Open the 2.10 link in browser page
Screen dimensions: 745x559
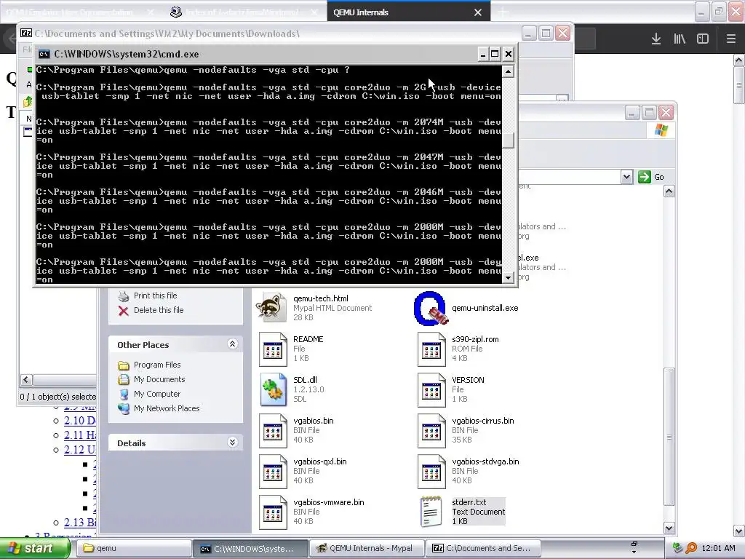tap(80, 421)
